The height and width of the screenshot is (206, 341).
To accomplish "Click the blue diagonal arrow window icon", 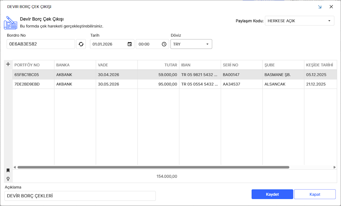I will (320, 7).
